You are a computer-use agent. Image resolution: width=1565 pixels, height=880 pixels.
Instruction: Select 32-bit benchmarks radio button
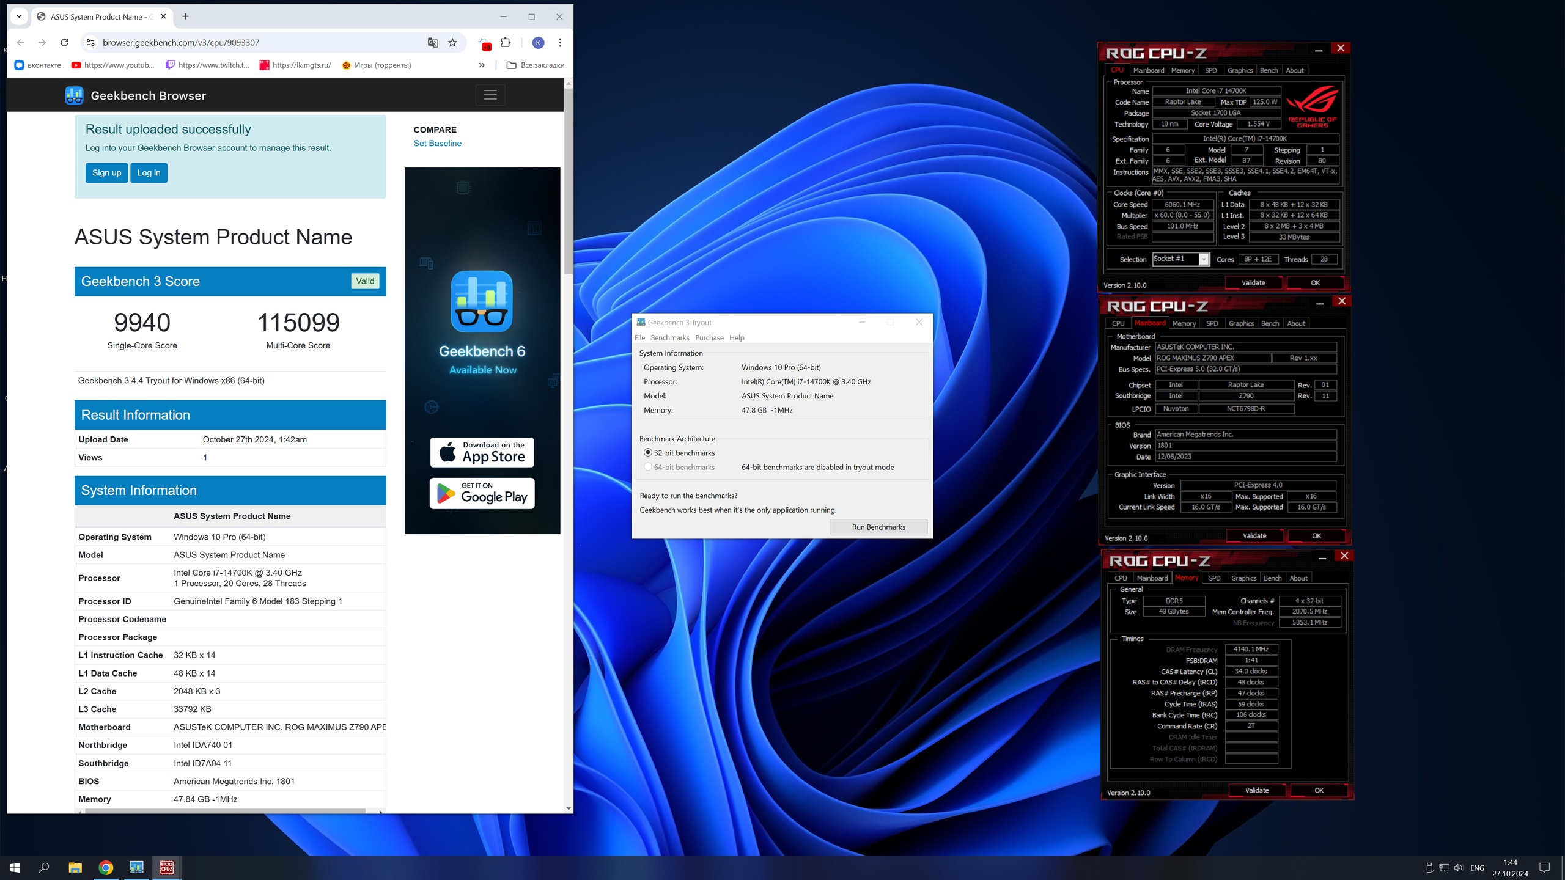point(647,453)
